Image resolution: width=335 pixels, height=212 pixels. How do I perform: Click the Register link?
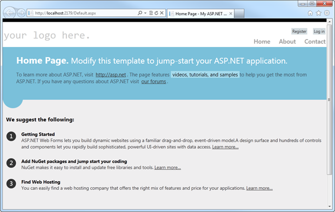pyautogui.click(x=299, y=31)
